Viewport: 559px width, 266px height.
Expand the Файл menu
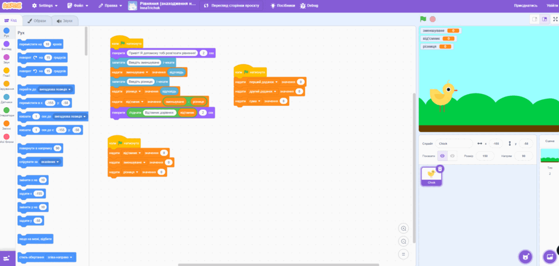coord(78,6)
